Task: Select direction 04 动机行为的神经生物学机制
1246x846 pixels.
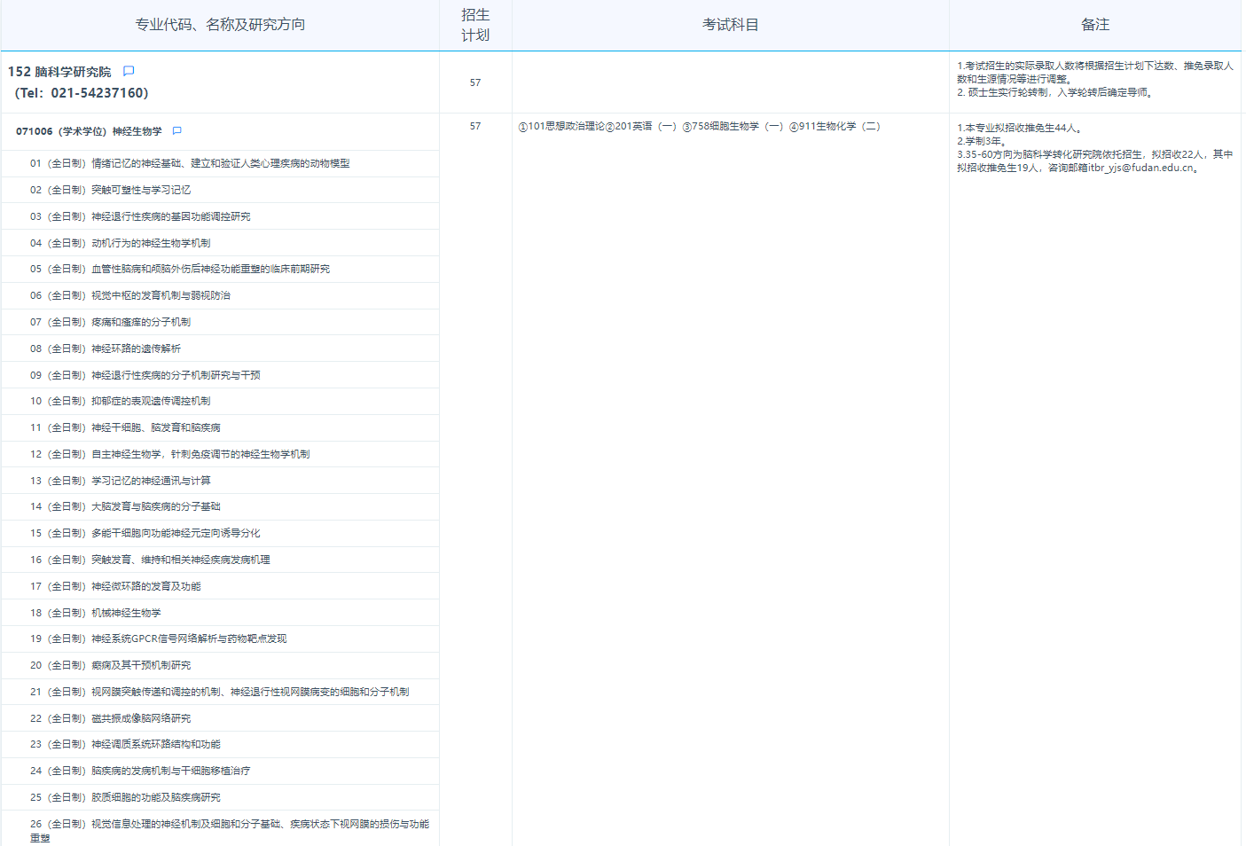Action: point(120,243)
